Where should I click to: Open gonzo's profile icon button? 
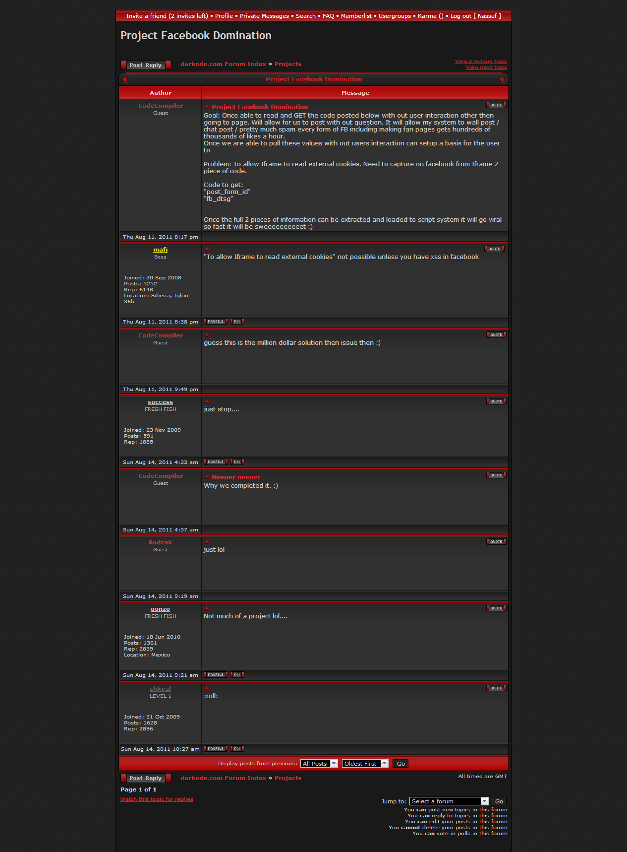point(216,675)
